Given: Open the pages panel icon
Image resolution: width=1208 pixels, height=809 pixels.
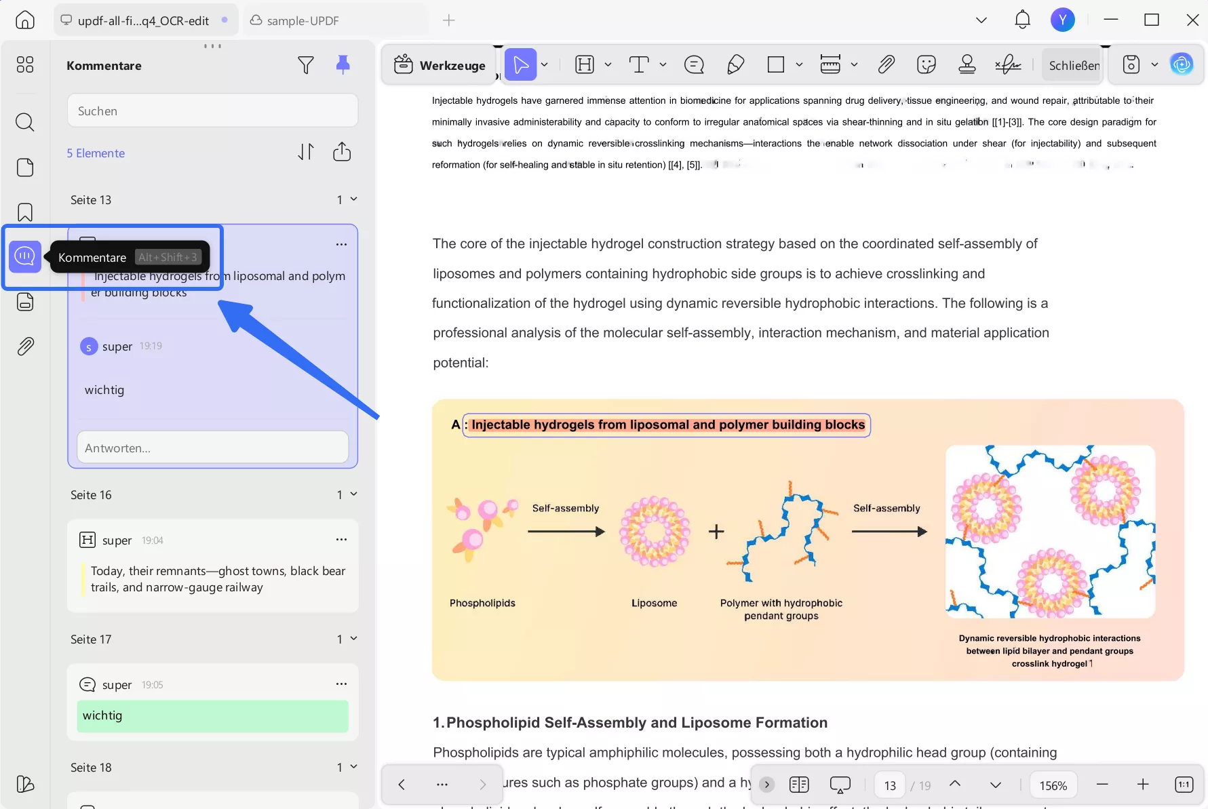Looking at the screenshot, I should (x=25, y=167).
